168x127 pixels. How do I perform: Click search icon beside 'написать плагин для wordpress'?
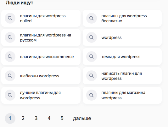pyautogui.click(x=92, y=76)
